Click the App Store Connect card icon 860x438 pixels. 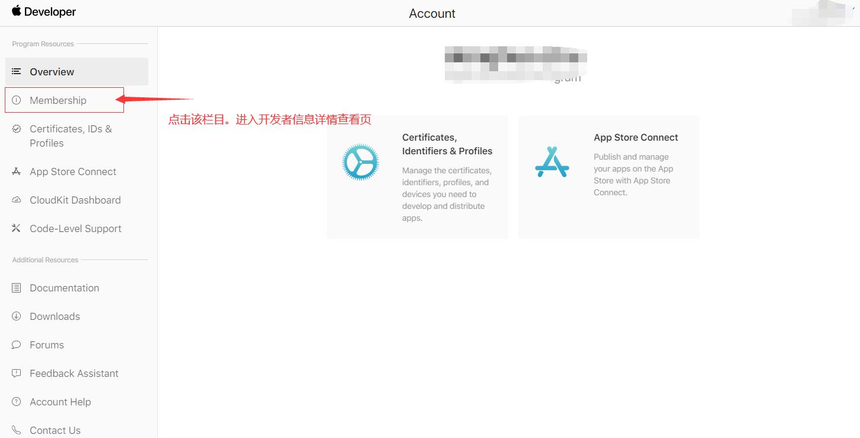[x=552, y=162]
